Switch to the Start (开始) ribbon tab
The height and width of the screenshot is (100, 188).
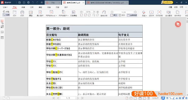[15, 7]
